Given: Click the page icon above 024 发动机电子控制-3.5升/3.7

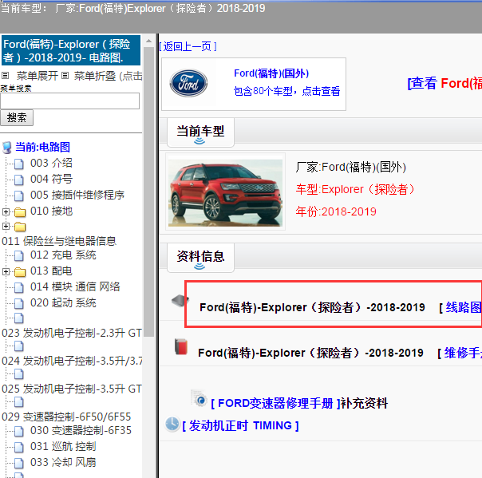Looking at the screenshot, I should click(18, 346).
